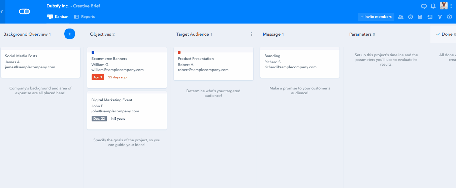Click the user profile avatar
The height and width of the screenshot is (188, 456).
coord(444,6)
